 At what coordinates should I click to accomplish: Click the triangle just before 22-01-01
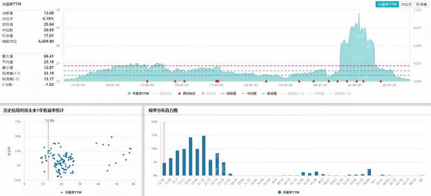[381, 81]
